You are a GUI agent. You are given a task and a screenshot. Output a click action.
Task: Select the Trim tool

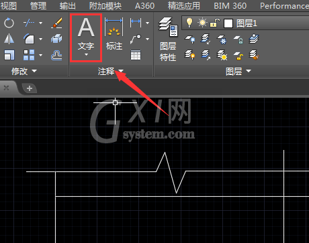[29, 23]
